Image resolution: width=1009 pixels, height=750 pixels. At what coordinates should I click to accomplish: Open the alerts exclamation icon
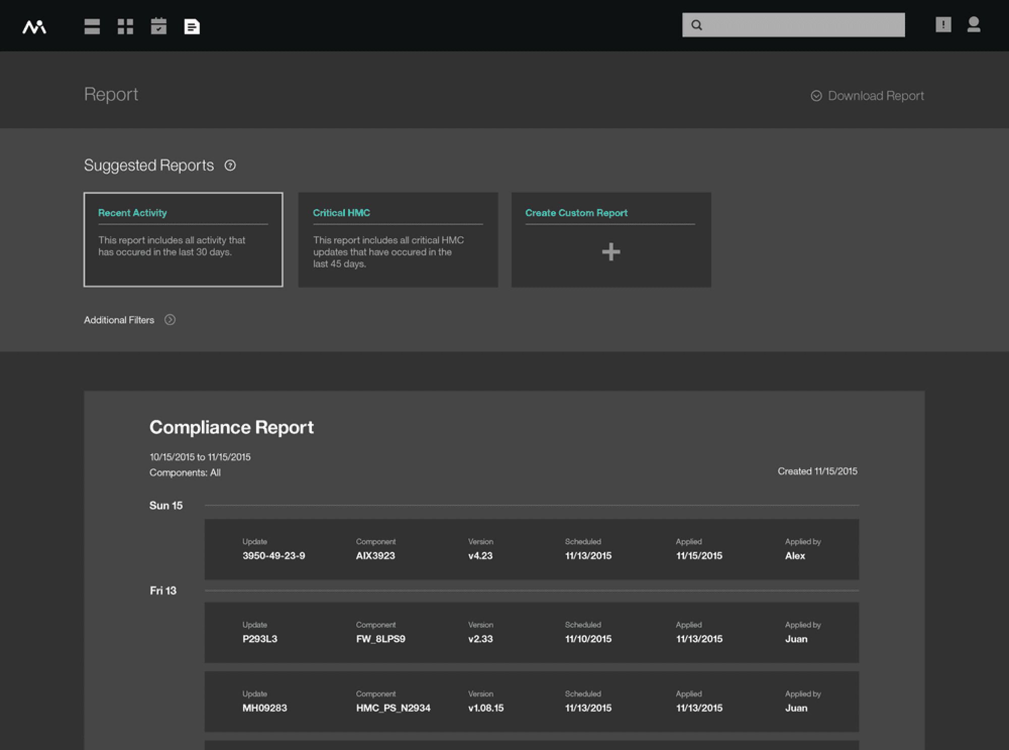click(943, 25)
